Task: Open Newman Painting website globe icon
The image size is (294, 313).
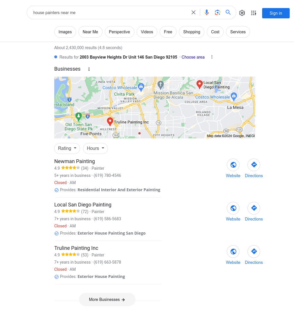Action: pos(233,165)
